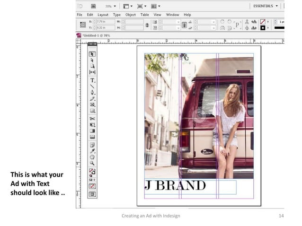The width and height of the screenshot is (302, 226).
Task: Open the View menu
Action: click(x=157, y=15)
